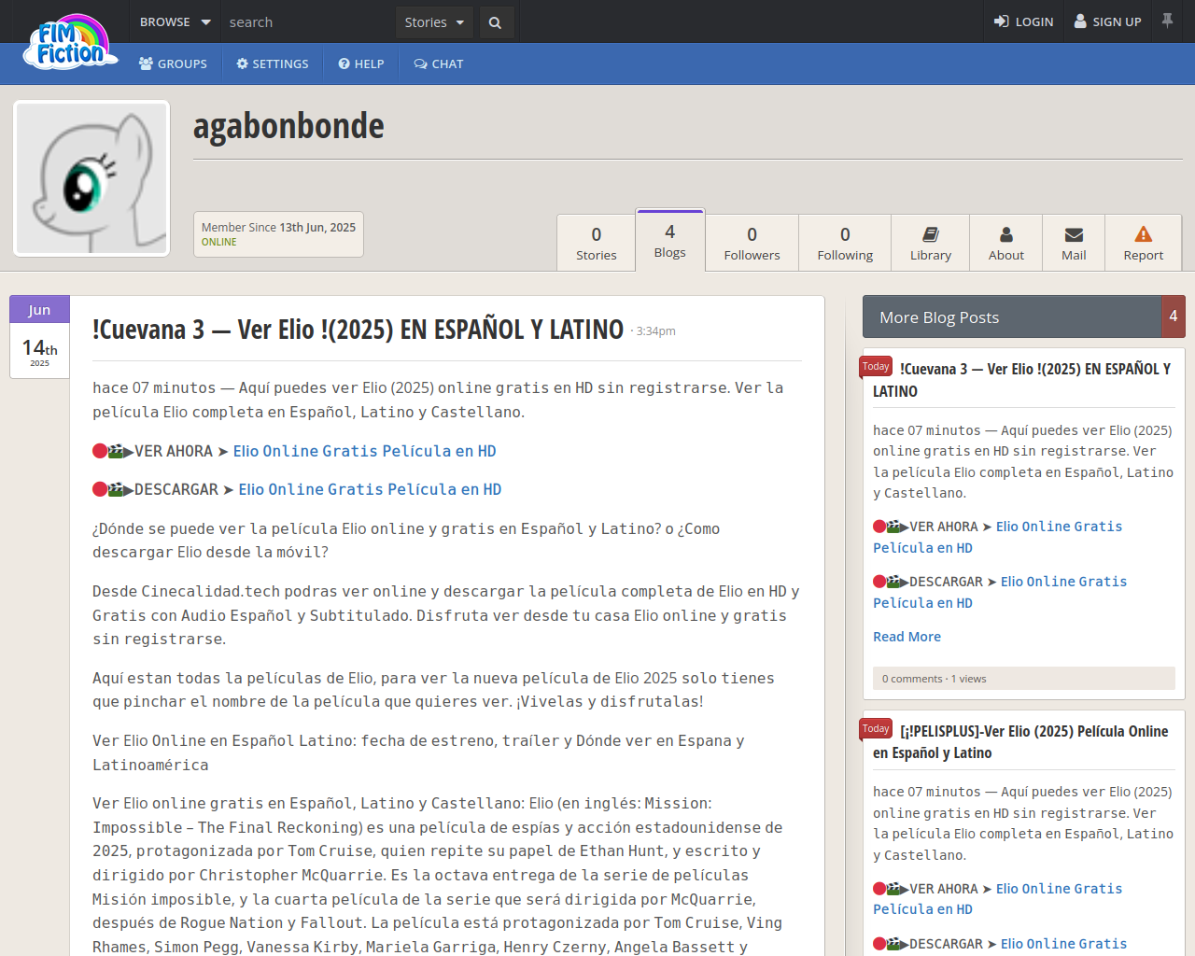Image resolution: width=1195 pixels, height=956 pixels.
Task: Click the magnifier search button
Action: 495,22
